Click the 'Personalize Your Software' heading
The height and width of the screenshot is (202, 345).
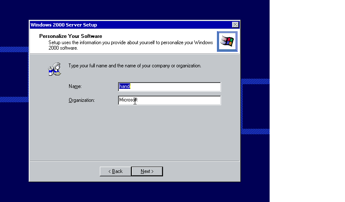(71, 36)
